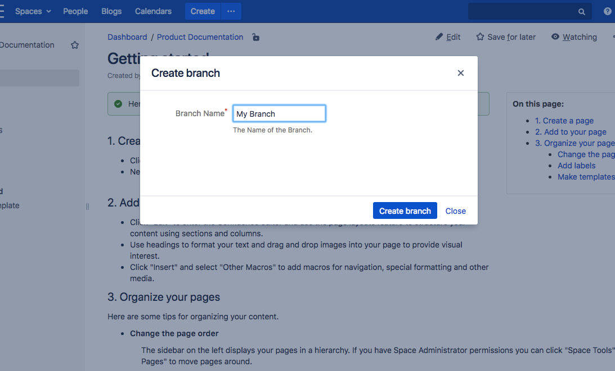Open the help question mark icon

coord(608,11)
